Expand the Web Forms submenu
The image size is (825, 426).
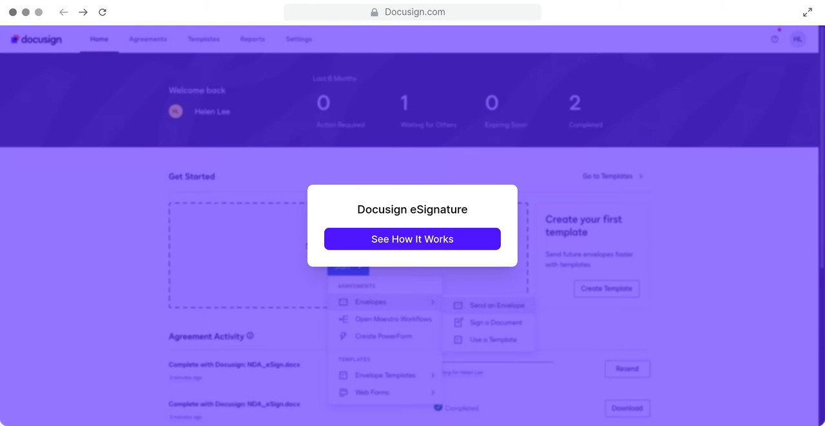[385, 393]
